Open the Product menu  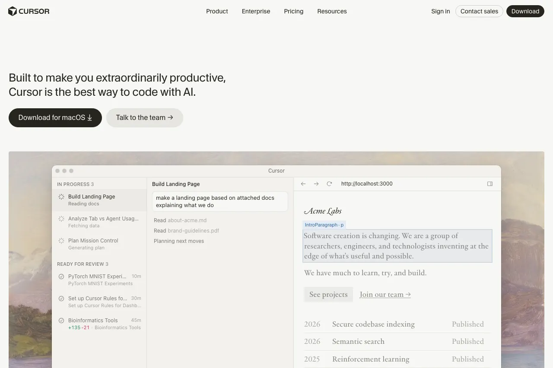click(217, 11)
